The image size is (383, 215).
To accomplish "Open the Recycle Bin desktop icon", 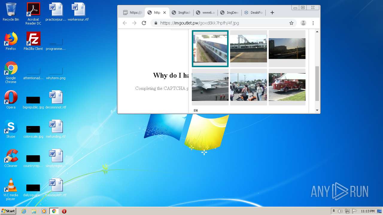I will 11,12.
